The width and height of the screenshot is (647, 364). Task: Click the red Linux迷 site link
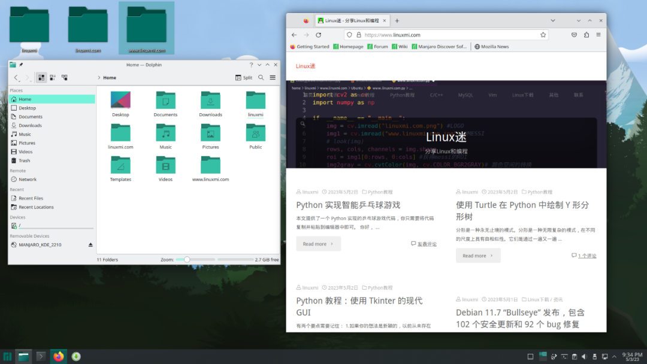pos(306,66)
